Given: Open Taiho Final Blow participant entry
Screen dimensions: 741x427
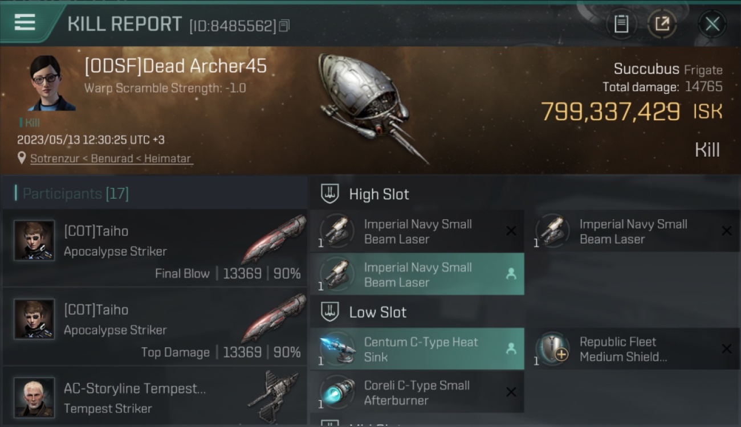Looking at the screenshot, I should (x=154, y=248).
